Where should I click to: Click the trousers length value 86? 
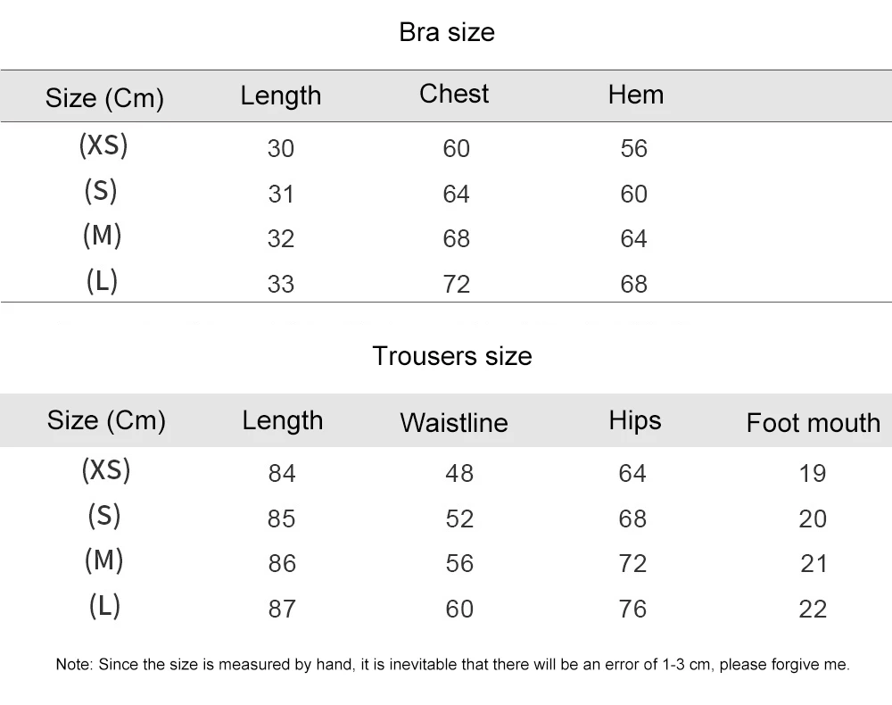coord(281,564)
